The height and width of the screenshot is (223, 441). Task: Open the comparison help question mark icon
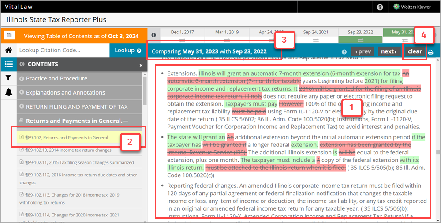(x=344, y=52)
